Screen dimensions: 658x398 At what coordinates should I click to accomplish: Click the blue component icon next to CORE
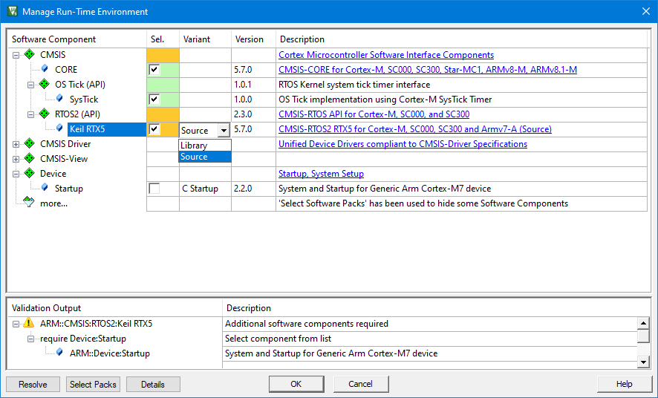pos(45,69)
